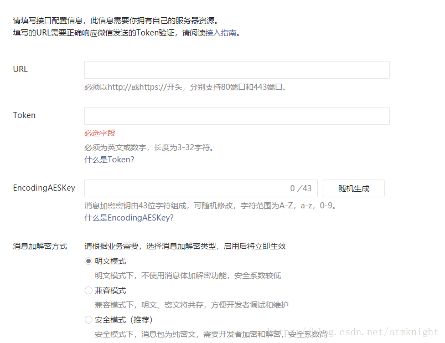Screen dimensions: 445x343
Task: Click the red 必选字段 error text
Action: coord(100,133)
